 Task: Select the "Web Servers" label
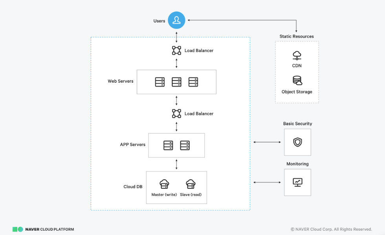point(121,81)
